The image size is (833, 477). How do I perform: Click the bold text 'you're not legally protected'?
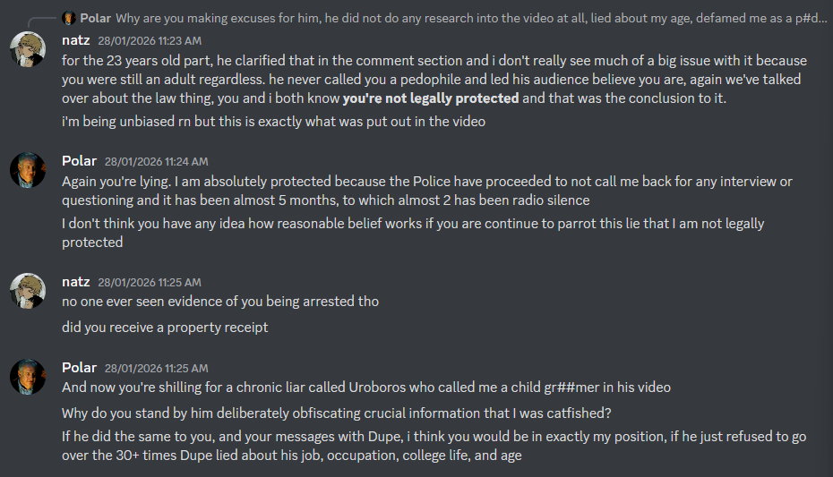pos(431,98)
